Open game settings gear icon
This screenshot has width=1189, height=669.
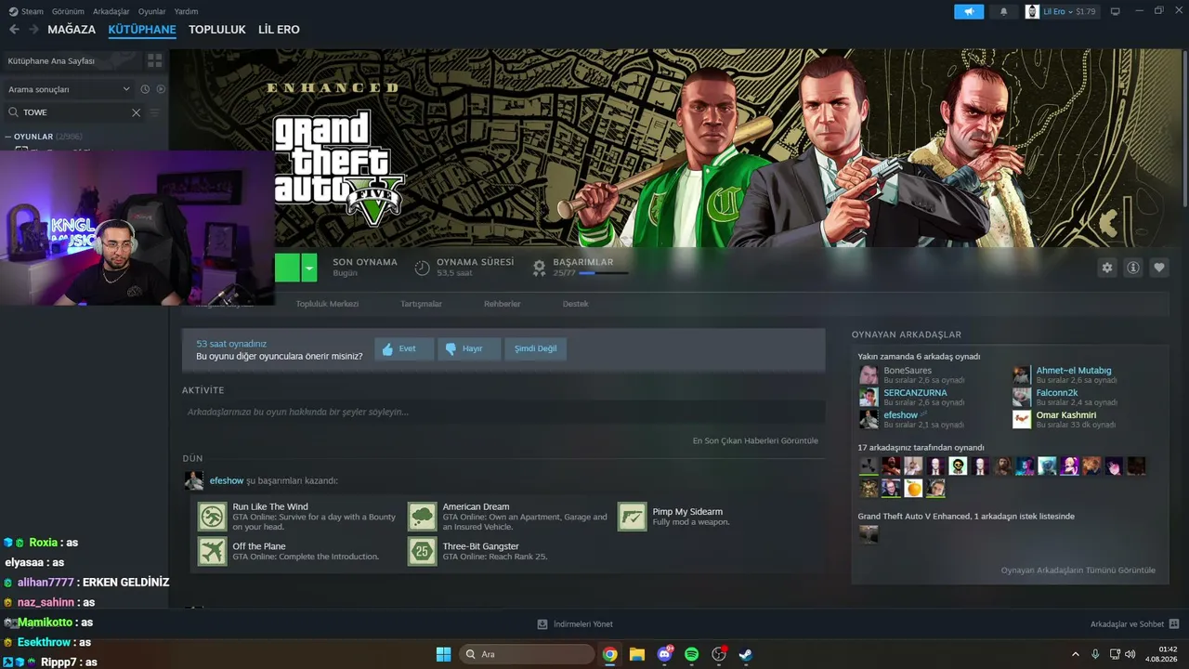(x=1106, y=268)
